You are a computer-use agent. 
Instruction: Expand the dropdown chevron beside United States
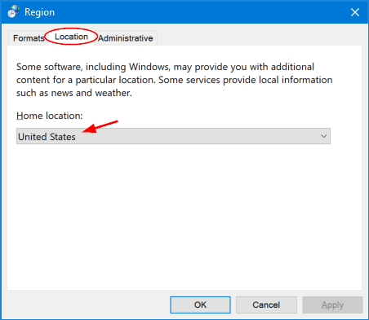(x=323, y=136)
